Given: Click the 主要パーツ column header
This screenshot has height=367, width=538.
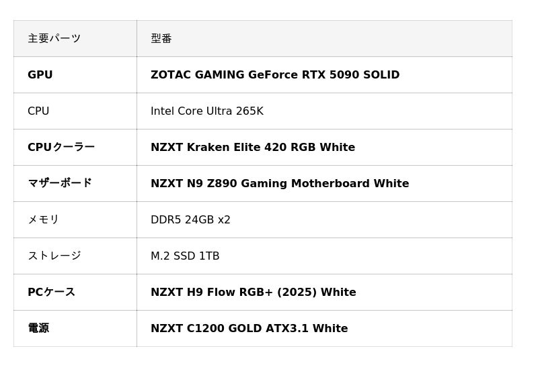Looking at the screenshot, I should (54, 39).
